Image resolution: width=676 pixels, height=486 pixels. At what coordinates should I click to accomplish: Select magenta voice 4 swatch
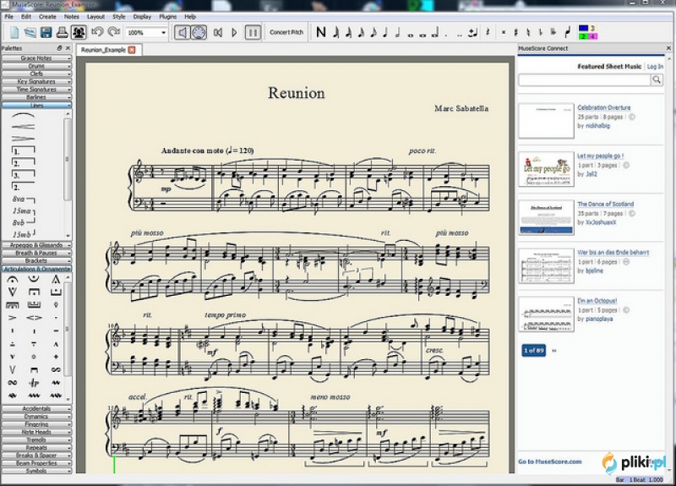[x=593, y=36]
